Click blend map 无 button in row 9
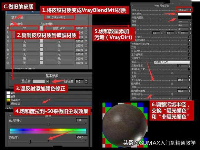Viewport: 200px width, 150px height. pos(59,63)
